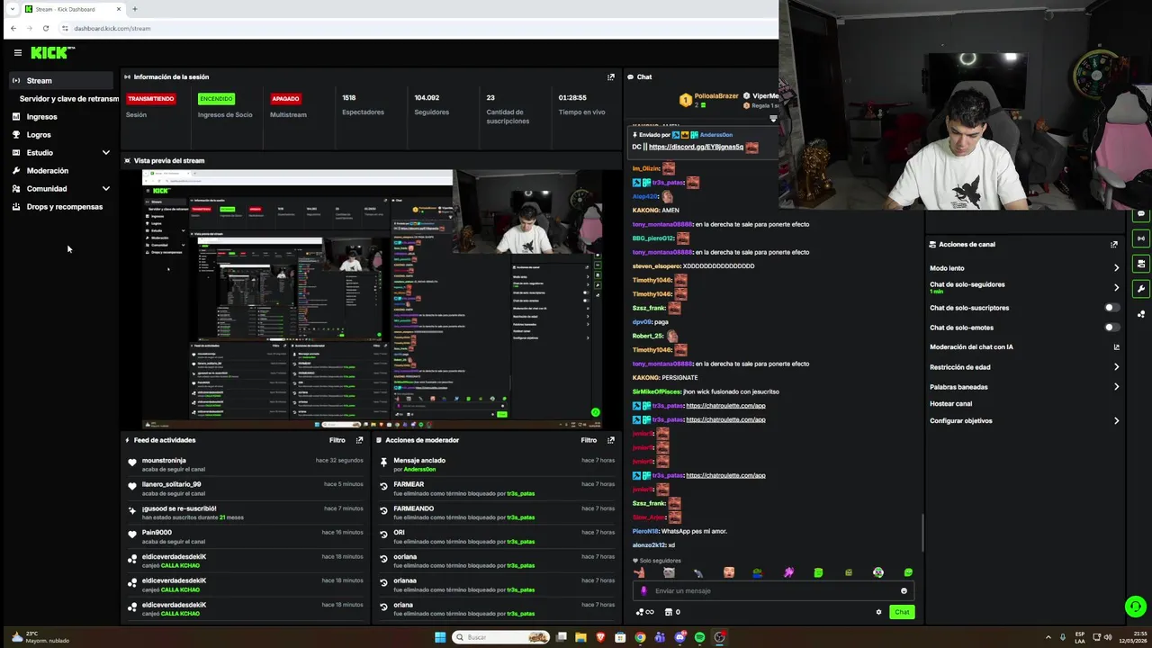Open Discord from the taskbar

[680, 637]
